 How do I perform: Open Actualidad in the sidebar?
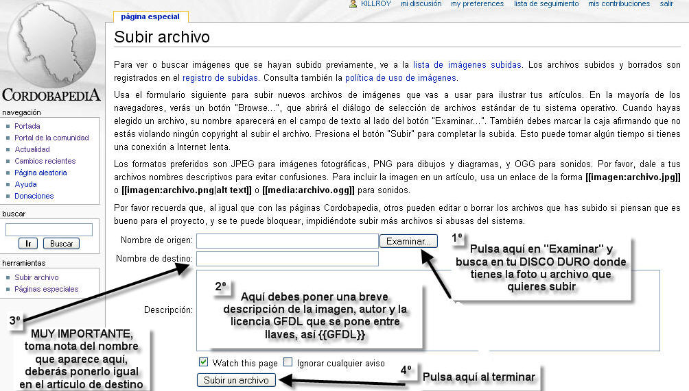click(32, 149)
